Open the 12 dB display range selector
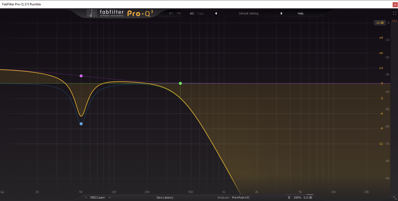Viewport: 398px width, 201px height. click(379, 23)
